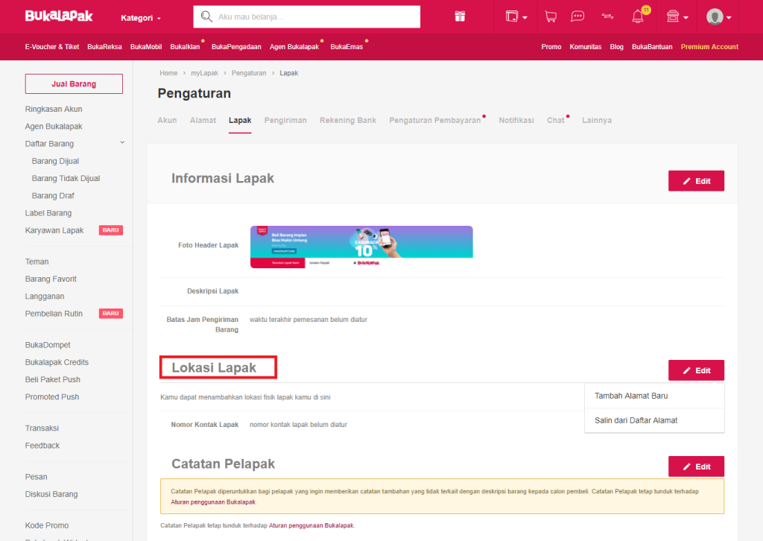Click the Foto Header Lapak banner thumbnail
This screenshot has height=541, width=763.
click(361, 247)
